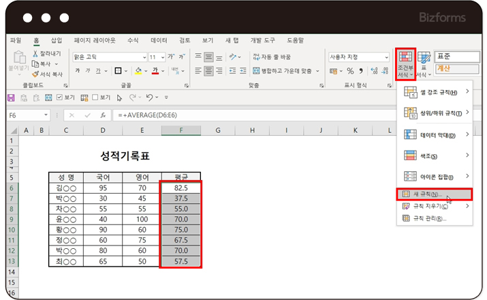Click the Merge and Center (병합하고 가운데 맞춤) icon
The height and width of the screenshot is (300, 487).
point(256,70)
